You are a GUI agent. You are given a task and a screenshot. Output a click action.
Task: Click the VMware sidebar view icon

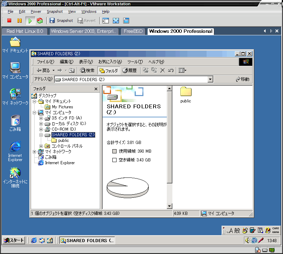(x=106, y=21)
